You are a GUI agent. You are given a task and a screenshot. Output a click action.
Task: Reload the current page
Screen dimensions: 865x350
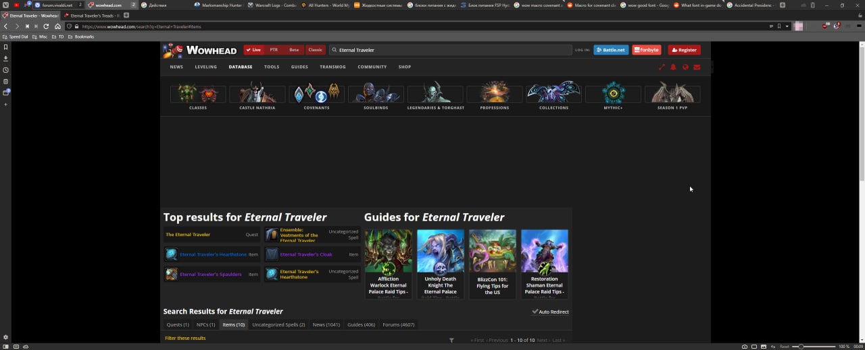46,26
